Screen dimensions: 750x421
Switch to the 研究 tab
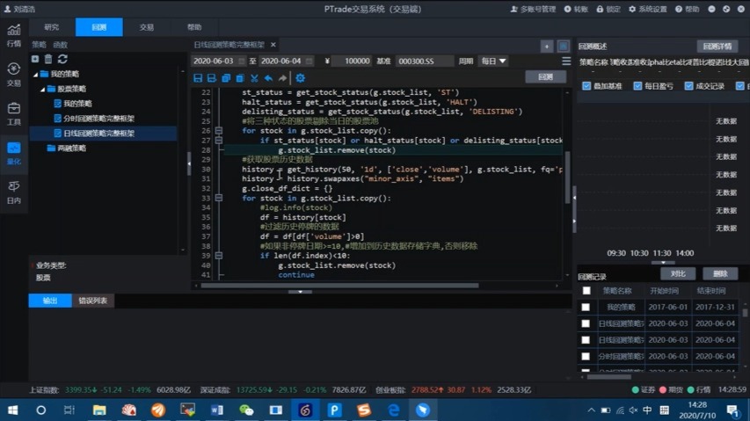51,27
